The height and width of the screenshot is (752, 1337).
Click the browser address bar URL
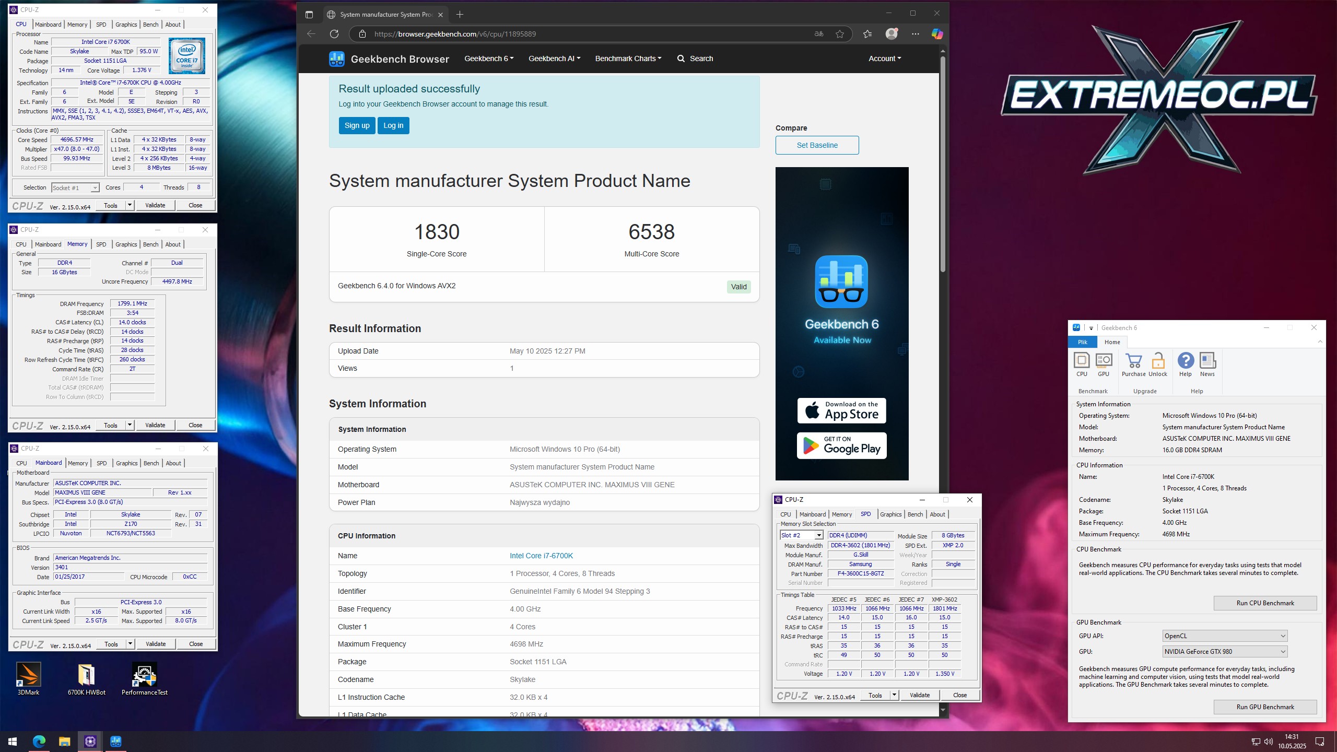click(455, 34)
